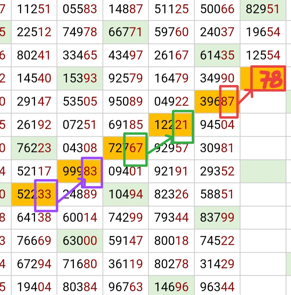Screen dimensions: 291x295
Task: Click the green cell 10494
Action: [126, 194]
